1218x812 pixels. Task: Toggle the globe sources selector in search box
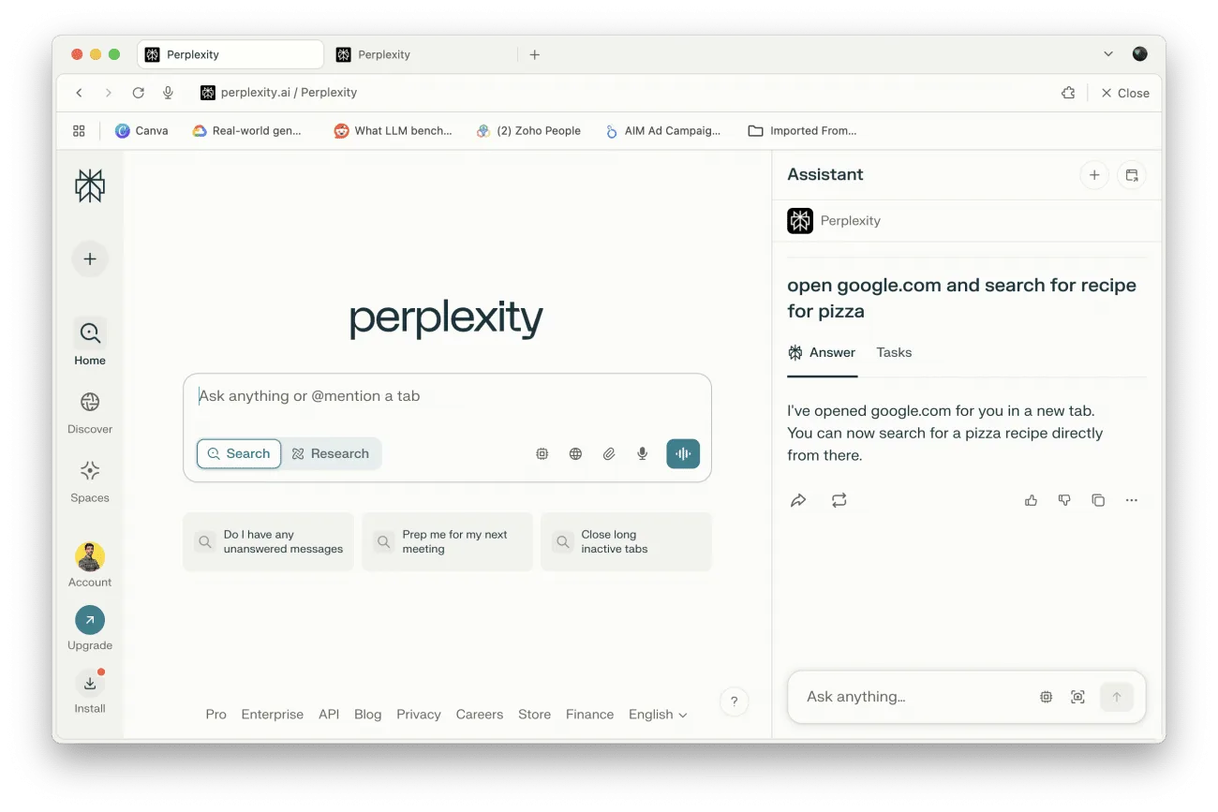coord(575,453)
